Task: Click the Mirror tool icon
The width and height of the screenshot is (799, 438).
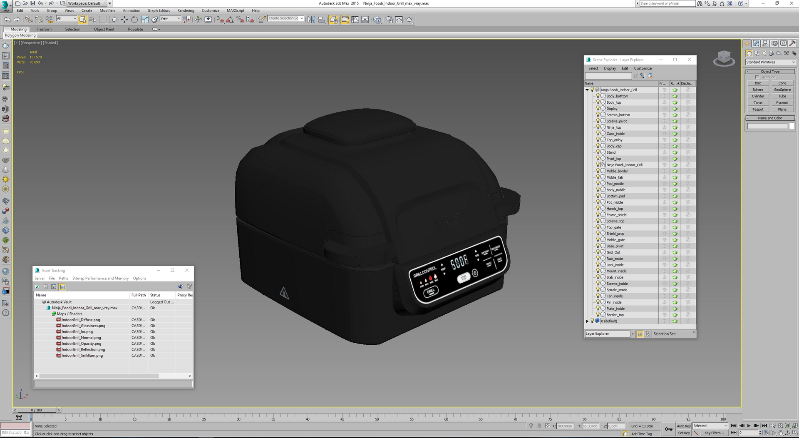Action: click(311, 20)
